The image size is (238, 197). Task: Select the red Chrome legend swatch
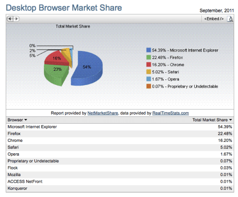coord(149,65)
